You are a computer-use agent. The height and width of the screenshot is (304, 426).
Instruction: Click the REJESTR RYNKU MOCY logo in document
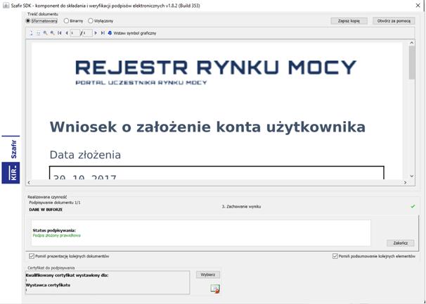coord(216,71)
